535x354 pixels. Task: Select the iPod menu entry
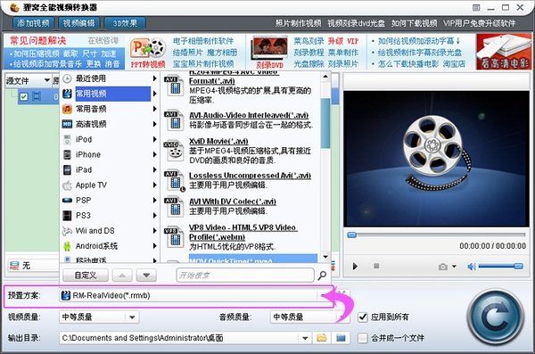(109, 139)
